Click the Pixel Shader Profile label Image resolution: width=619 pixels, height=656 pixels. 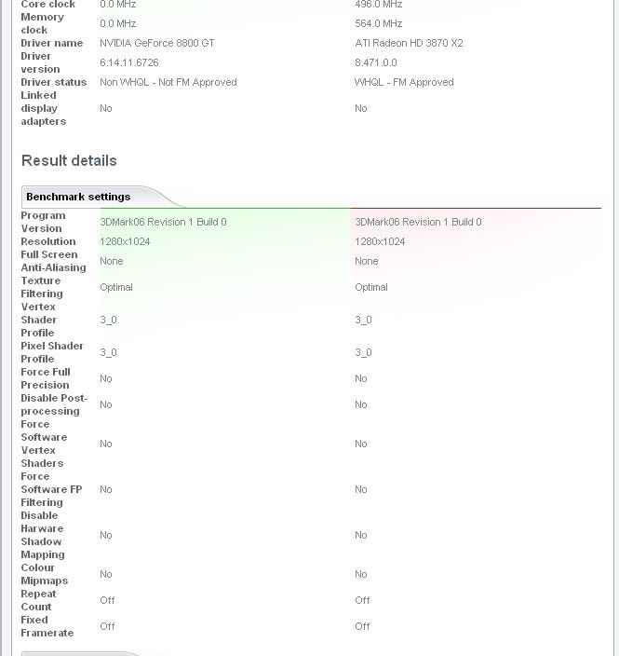click(x=52, y=352)
